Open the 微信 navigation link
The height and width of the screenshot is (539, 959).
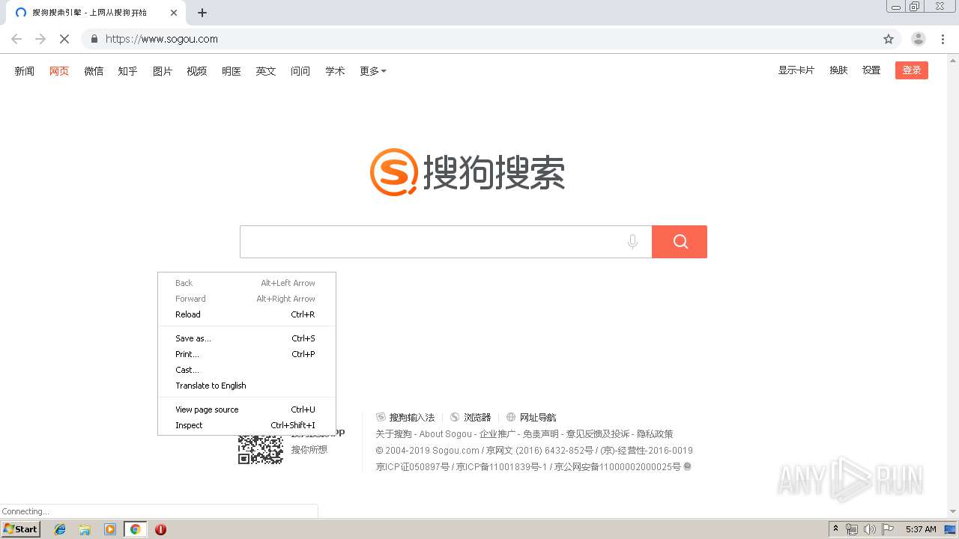click(94, 71)
